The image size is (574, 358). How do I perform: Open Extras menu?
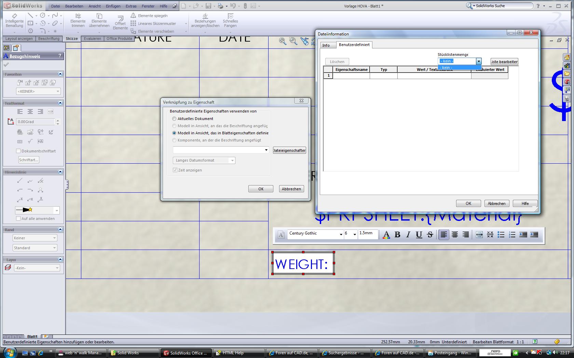131,6
